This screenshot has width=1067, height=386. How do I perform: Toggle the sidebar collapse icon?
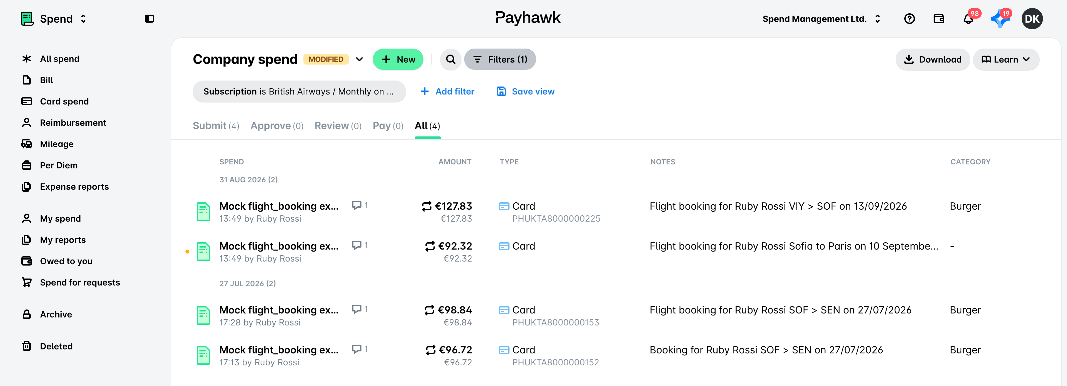pyautogui.click(x=149, y=19)
